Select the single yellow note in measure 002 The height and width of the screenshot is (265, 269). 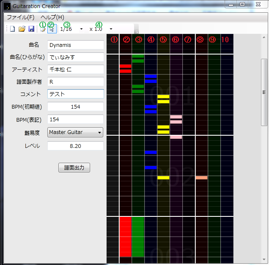(x=163, y=178)
